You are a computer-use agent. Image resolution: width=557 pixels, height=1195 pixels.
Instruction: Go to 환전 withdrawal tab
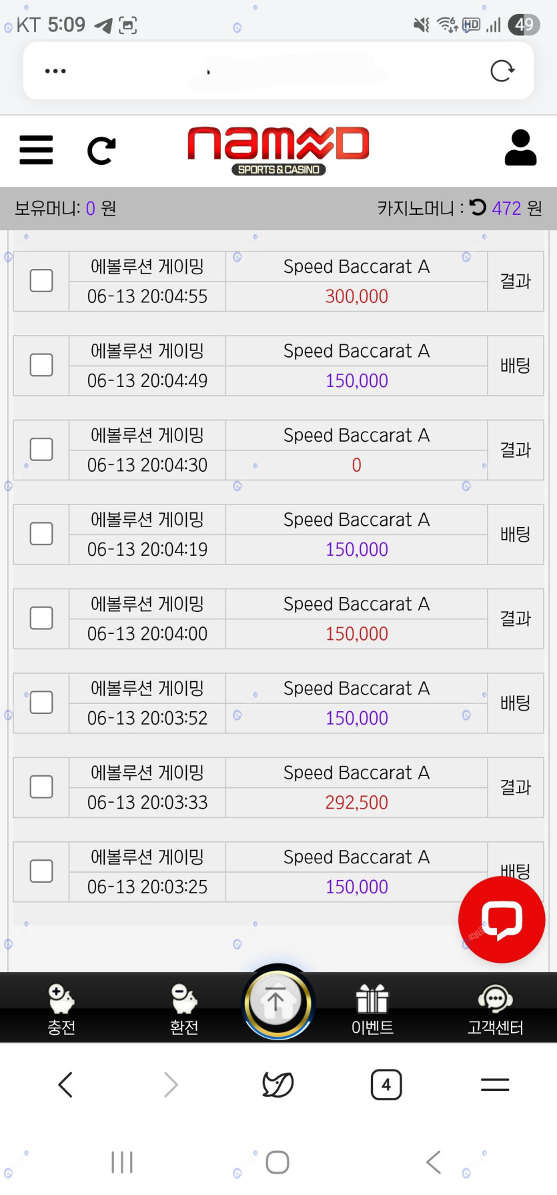(x=184, y=1008)
